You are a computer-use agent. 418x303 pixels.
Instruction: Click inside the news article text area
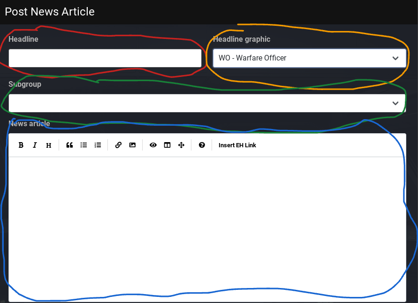point(207,225)
